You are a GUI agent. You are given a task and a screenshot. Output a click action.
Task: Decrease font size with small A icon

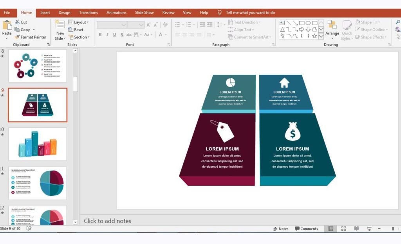[155, 25]
